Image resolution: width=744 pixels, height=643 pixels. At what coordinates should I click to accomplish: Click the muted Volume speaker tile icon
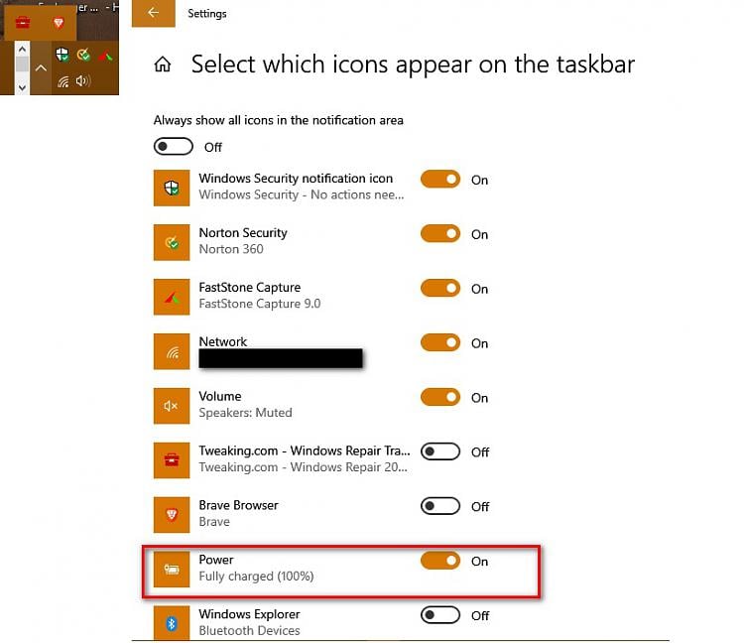172,406
